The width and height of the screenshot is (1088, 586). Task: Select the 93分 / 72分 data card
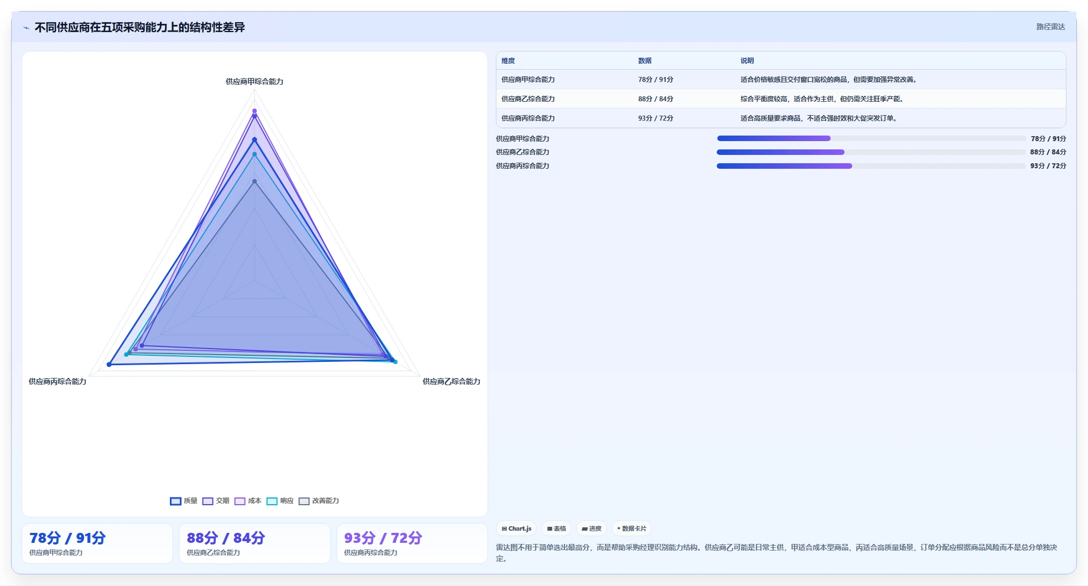tap(412, 543)
